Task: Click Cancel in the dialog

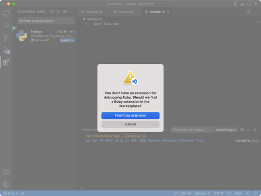Action: [130, 124]
